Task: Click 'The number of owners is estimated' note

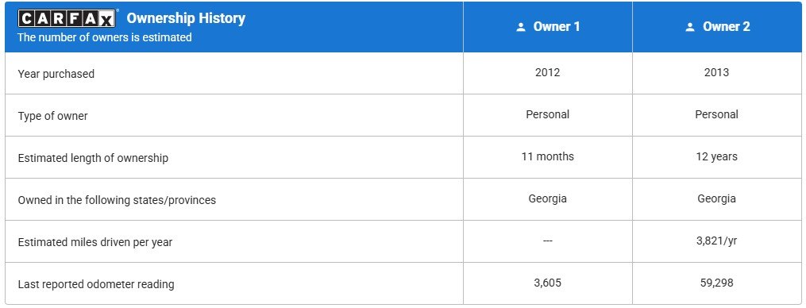Action: [105, 37]
